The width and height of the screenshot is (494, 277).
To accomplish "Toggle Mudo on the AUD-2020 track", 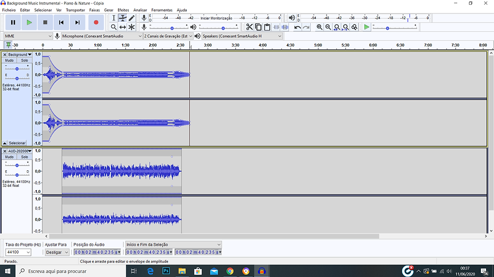I will (x=9, y=157).
